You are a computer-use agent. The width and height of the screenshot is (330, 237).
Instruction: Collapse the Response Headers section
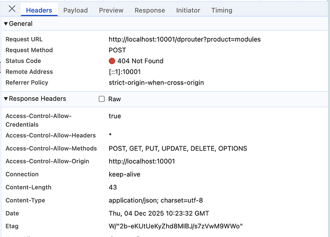[6, 99]
